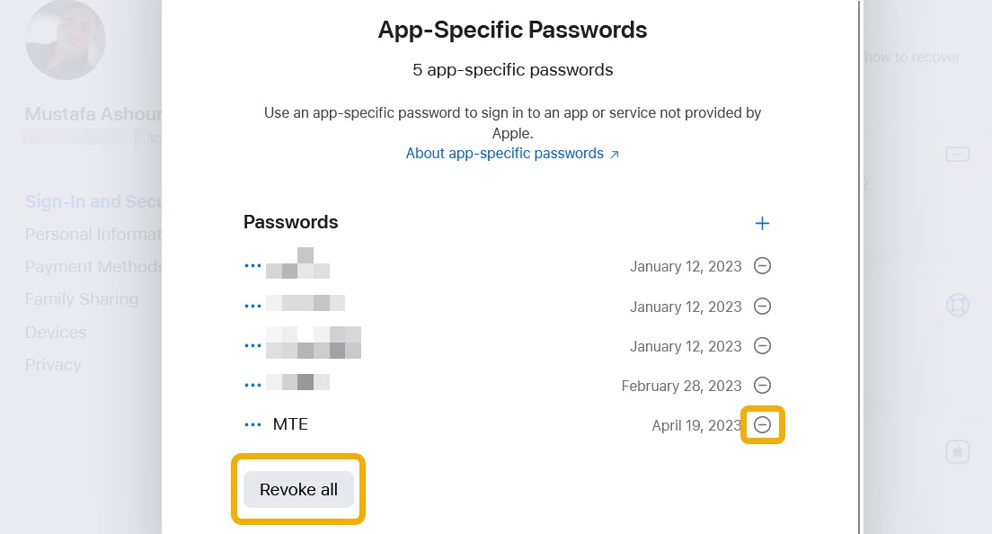The height and width of the screenshot is (534, 992).
Task: Revoke the second January 12 password
Action: pyautogui.click(x=762, y=306)
